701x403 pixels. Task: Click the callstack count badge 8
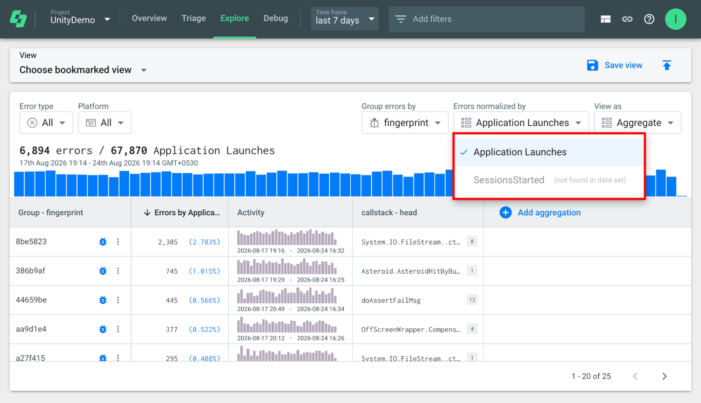coord(472,241)
